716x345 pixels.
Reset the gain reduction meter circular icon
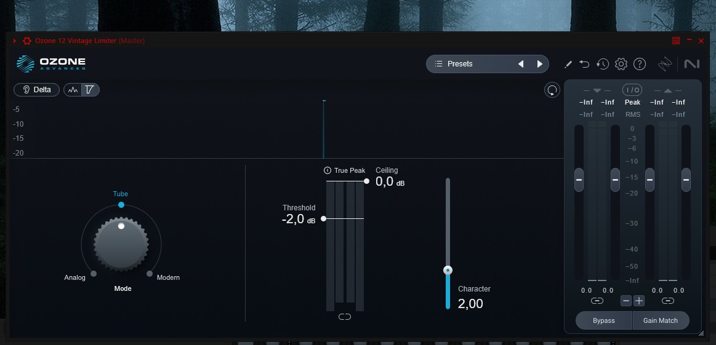pos(552,90)
